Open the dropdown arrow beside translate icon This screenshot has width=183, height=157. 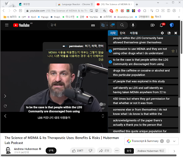click(x=107, y=25)
